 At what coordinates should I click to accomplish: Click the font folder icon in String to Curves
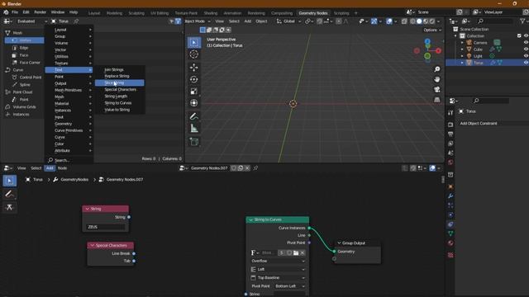(x=296, y=253)
